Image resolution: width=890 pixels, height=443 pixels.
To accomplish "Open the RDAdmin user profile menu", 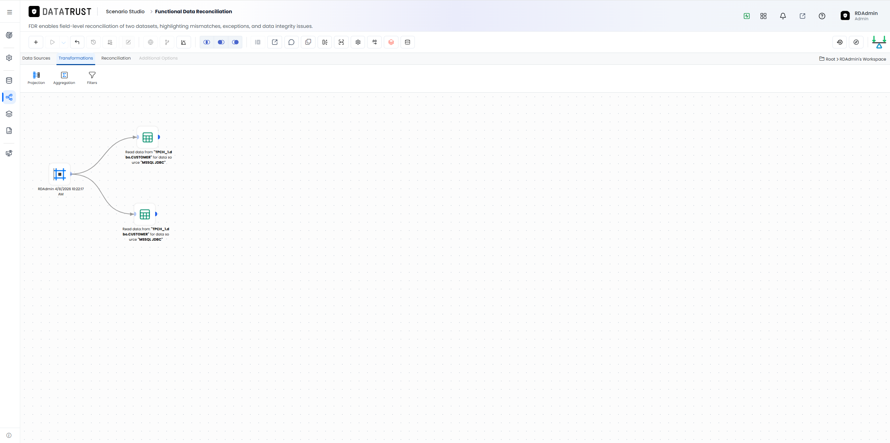I will [859, 16].
